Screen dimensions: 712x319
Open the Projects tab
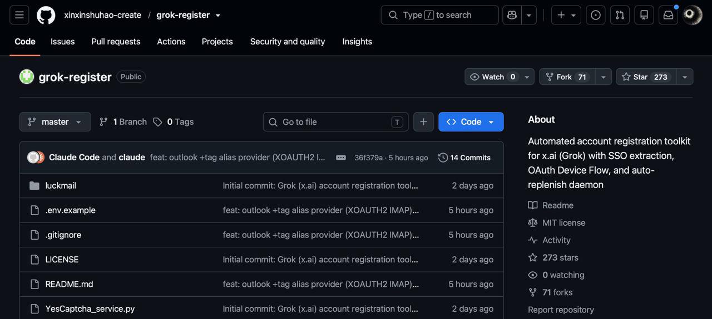coord(217,42)
